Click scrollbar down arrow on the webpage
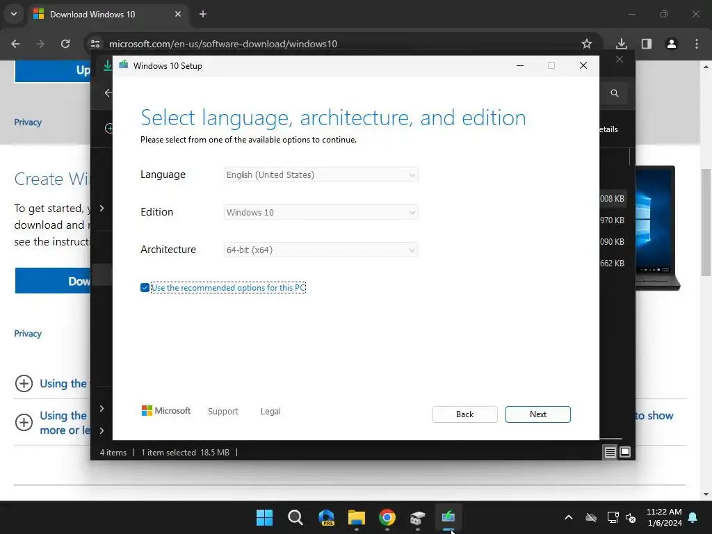The width and height of the screenshot is (712, 534). pos(706,494)
